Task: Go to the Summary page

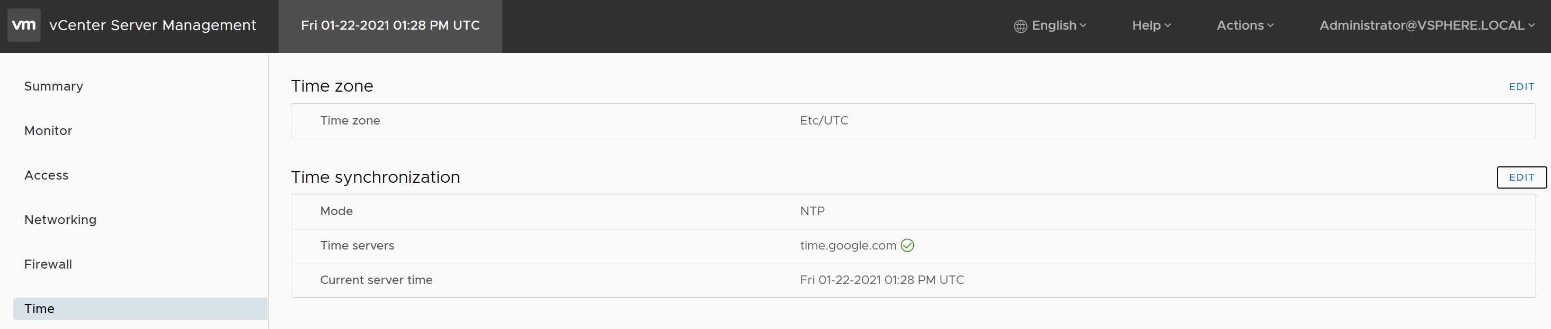Action: pos(54,86)
